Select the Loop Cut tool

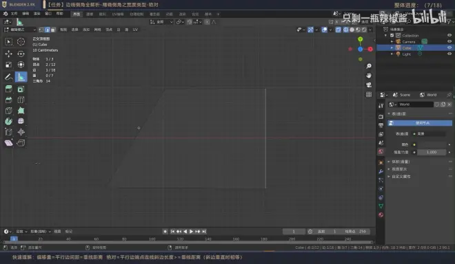tap(21, 100)
